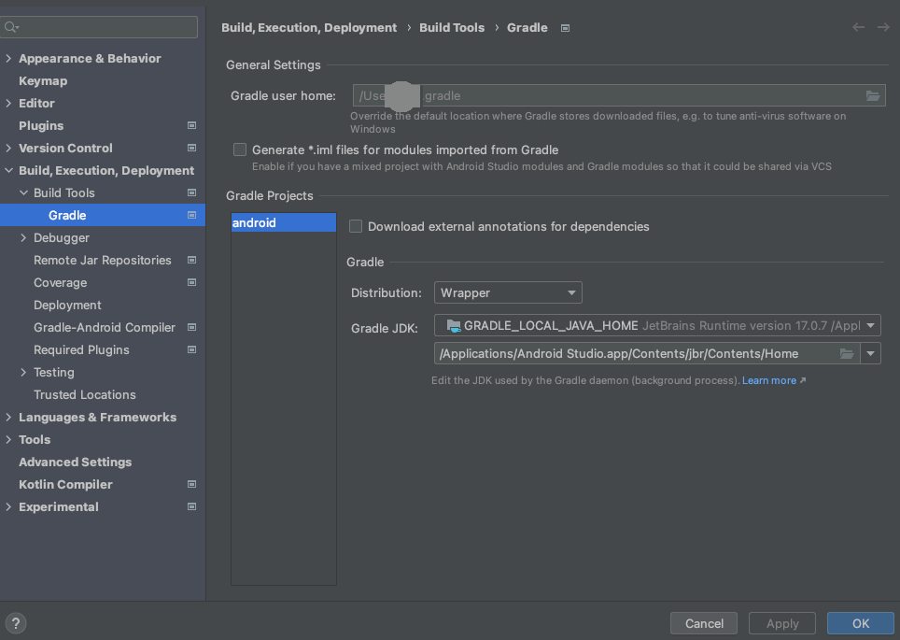Click project-level icon on selected Gradle row
This screenshot has width=900, height=640.
tap(191, 215)
